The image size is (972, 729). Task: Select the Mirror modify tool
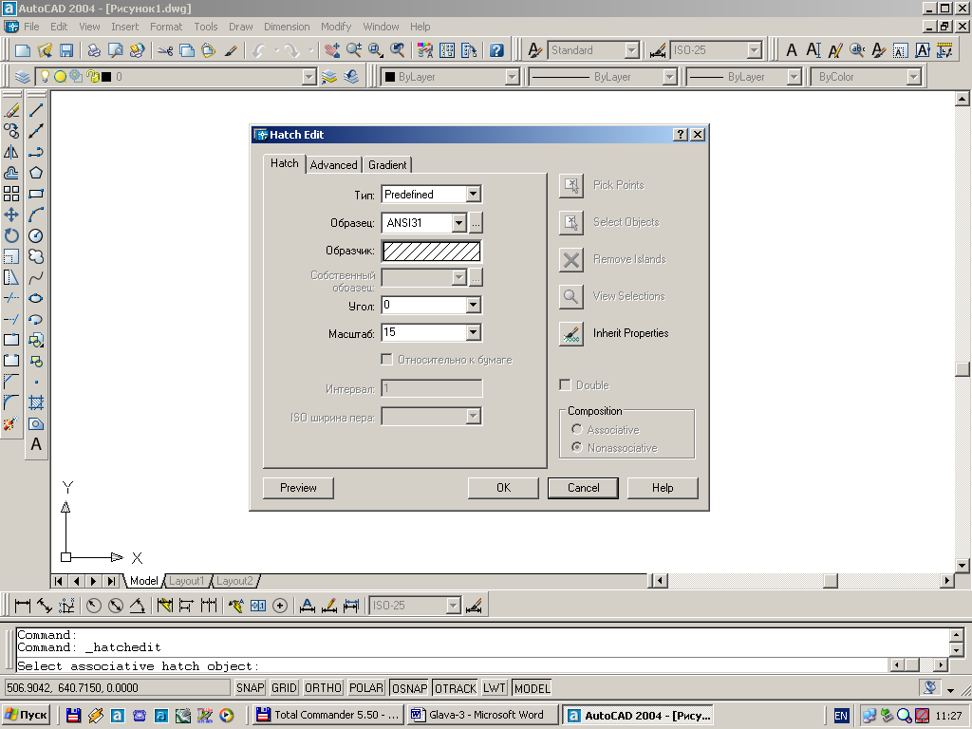[11, 152]
